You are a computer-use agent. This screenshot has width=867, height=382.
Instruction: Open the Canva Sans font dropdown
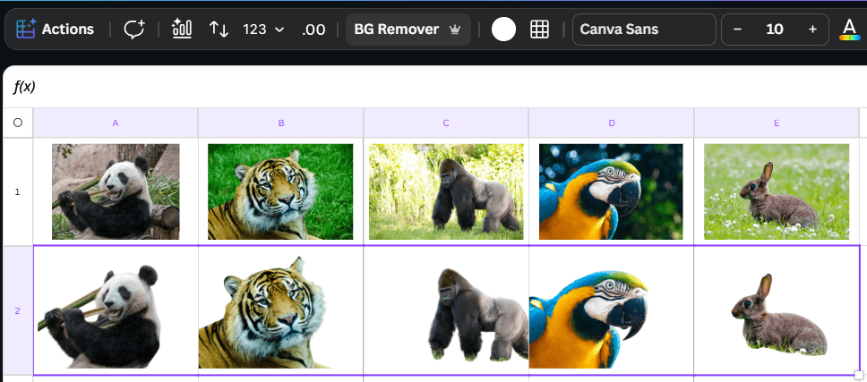pos(643,30)
